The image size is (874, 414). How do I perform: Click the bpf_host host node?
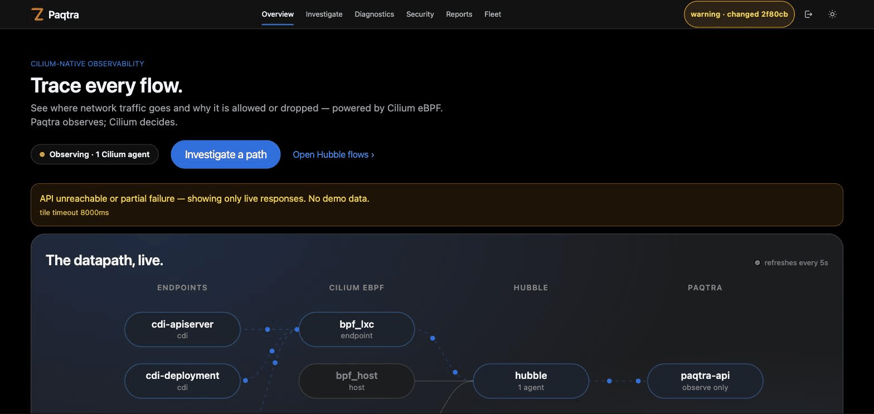coord(357,381)
